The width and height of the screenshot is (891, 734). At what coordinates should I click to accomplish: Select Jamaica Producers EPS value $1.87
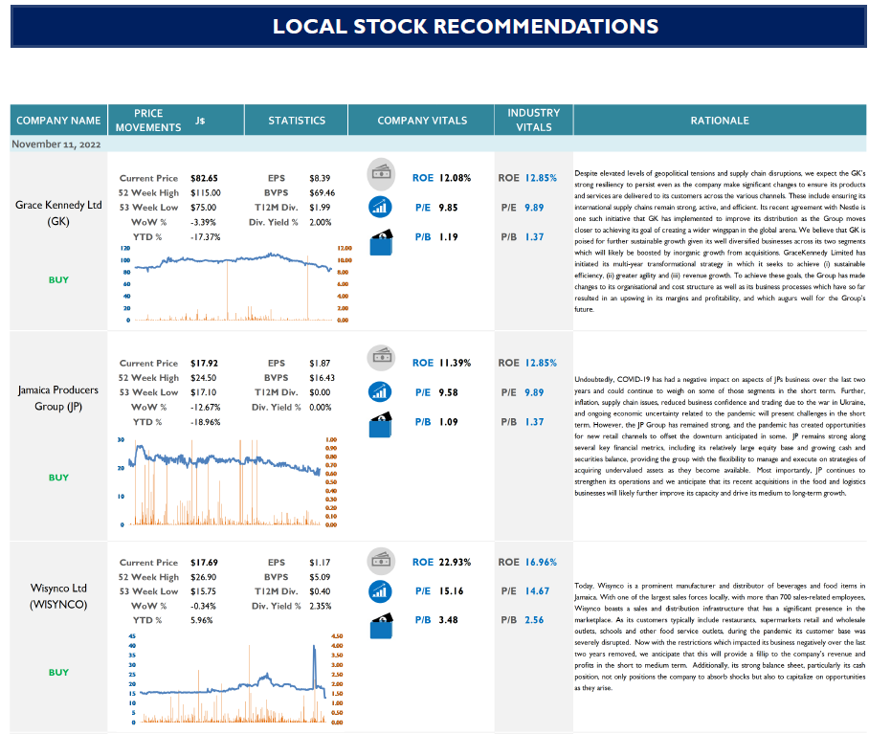[320, 364]
